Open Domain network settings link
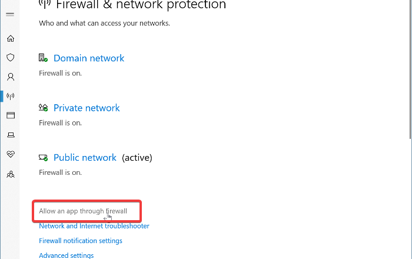Screen dimensions: 412x259 tap(89, 58)
